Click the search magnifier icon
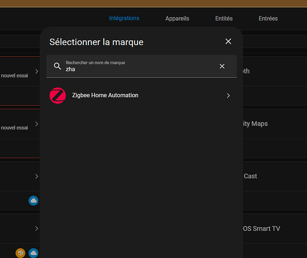The height and width of the screenshot is (258, 307). (57, 66)
